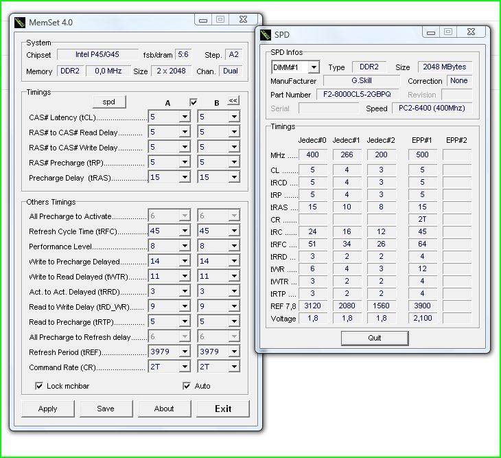Minimize the SPD window
This screenshot has width=501, height=458.
point(431,32)
